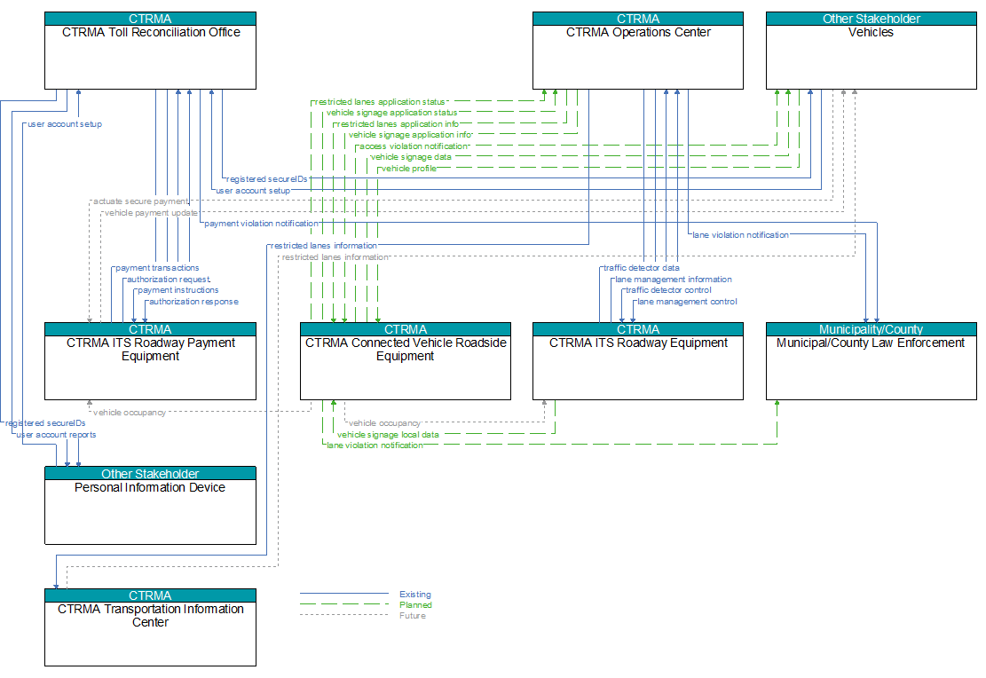Click the 'payment violation notification' flow label
The width and height of the screenshot is (986, 678).
pos(262,224)
